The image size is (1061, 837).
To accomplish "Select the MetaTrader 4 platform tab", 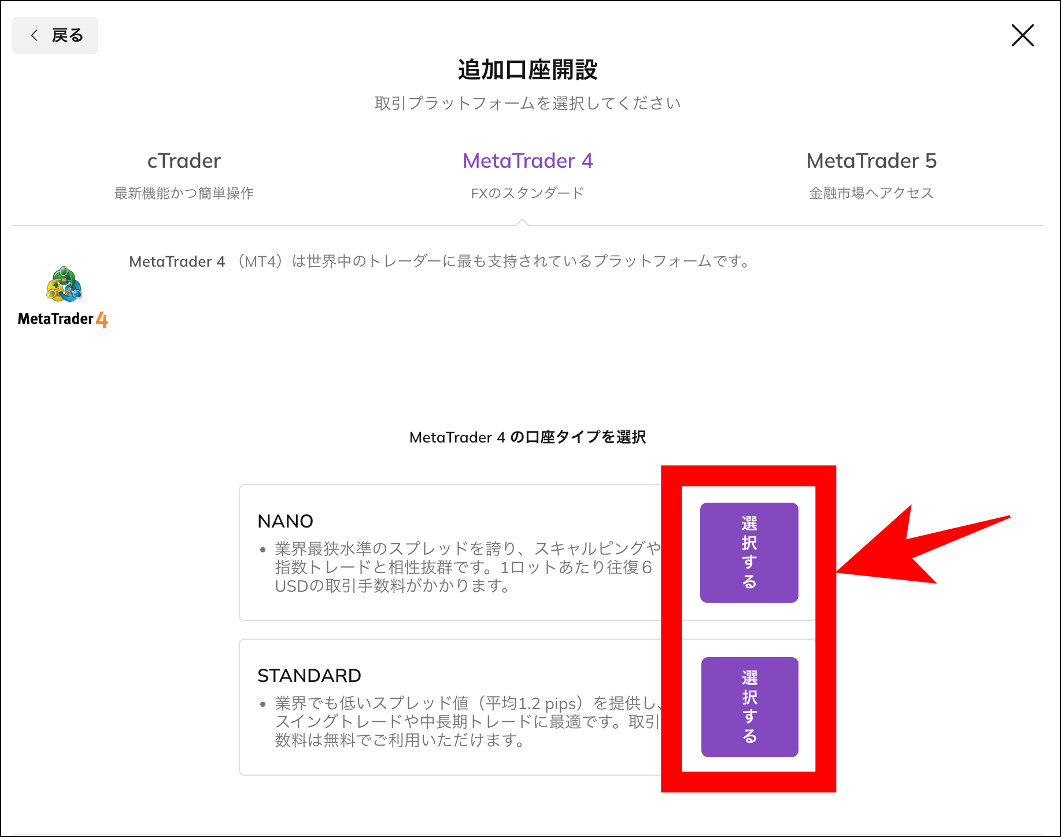I will (x=527, y=176).
